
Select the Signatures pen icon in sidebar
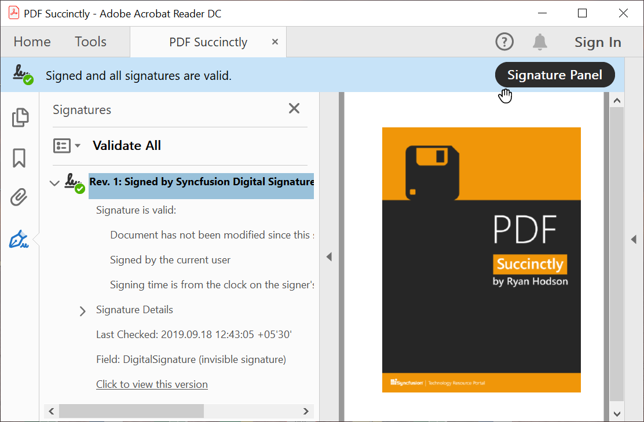pos(19,238)
